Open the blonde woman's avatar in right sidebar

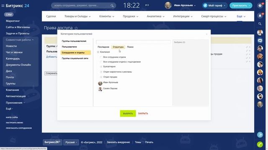260,72
